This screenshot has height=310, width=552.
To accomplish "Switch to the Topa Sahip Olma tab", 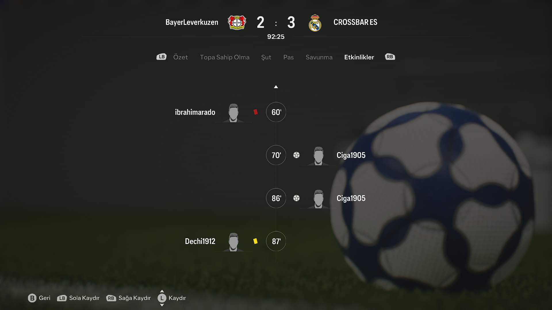I will pos(225,57).
